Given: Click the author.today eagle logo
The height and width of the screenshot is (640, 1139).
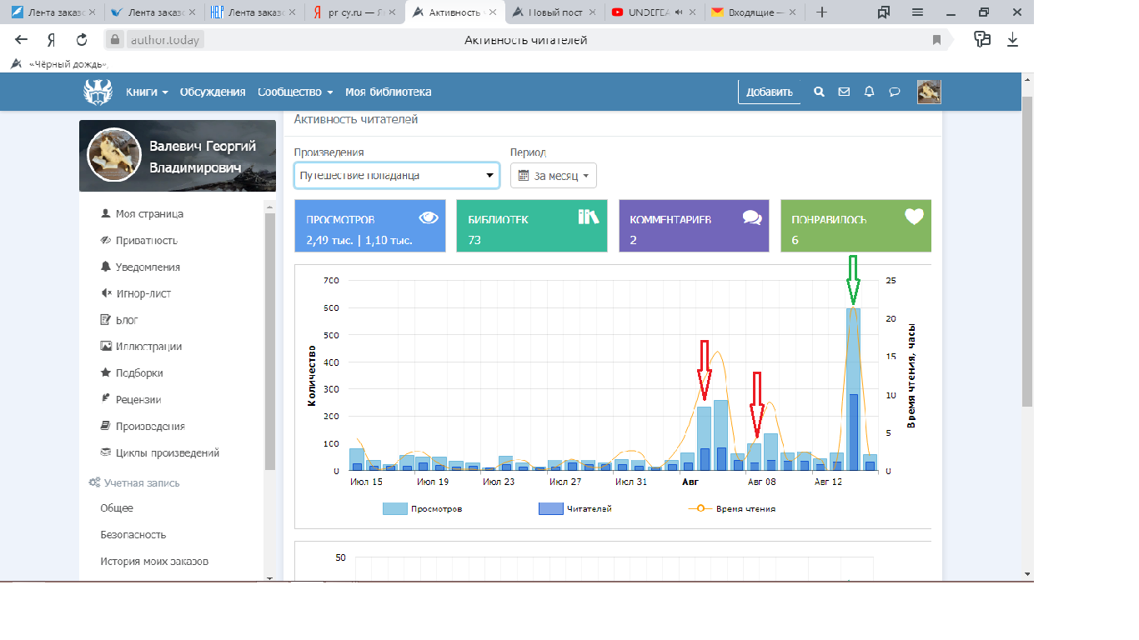Looking at the screenshot, I should 98,92.
